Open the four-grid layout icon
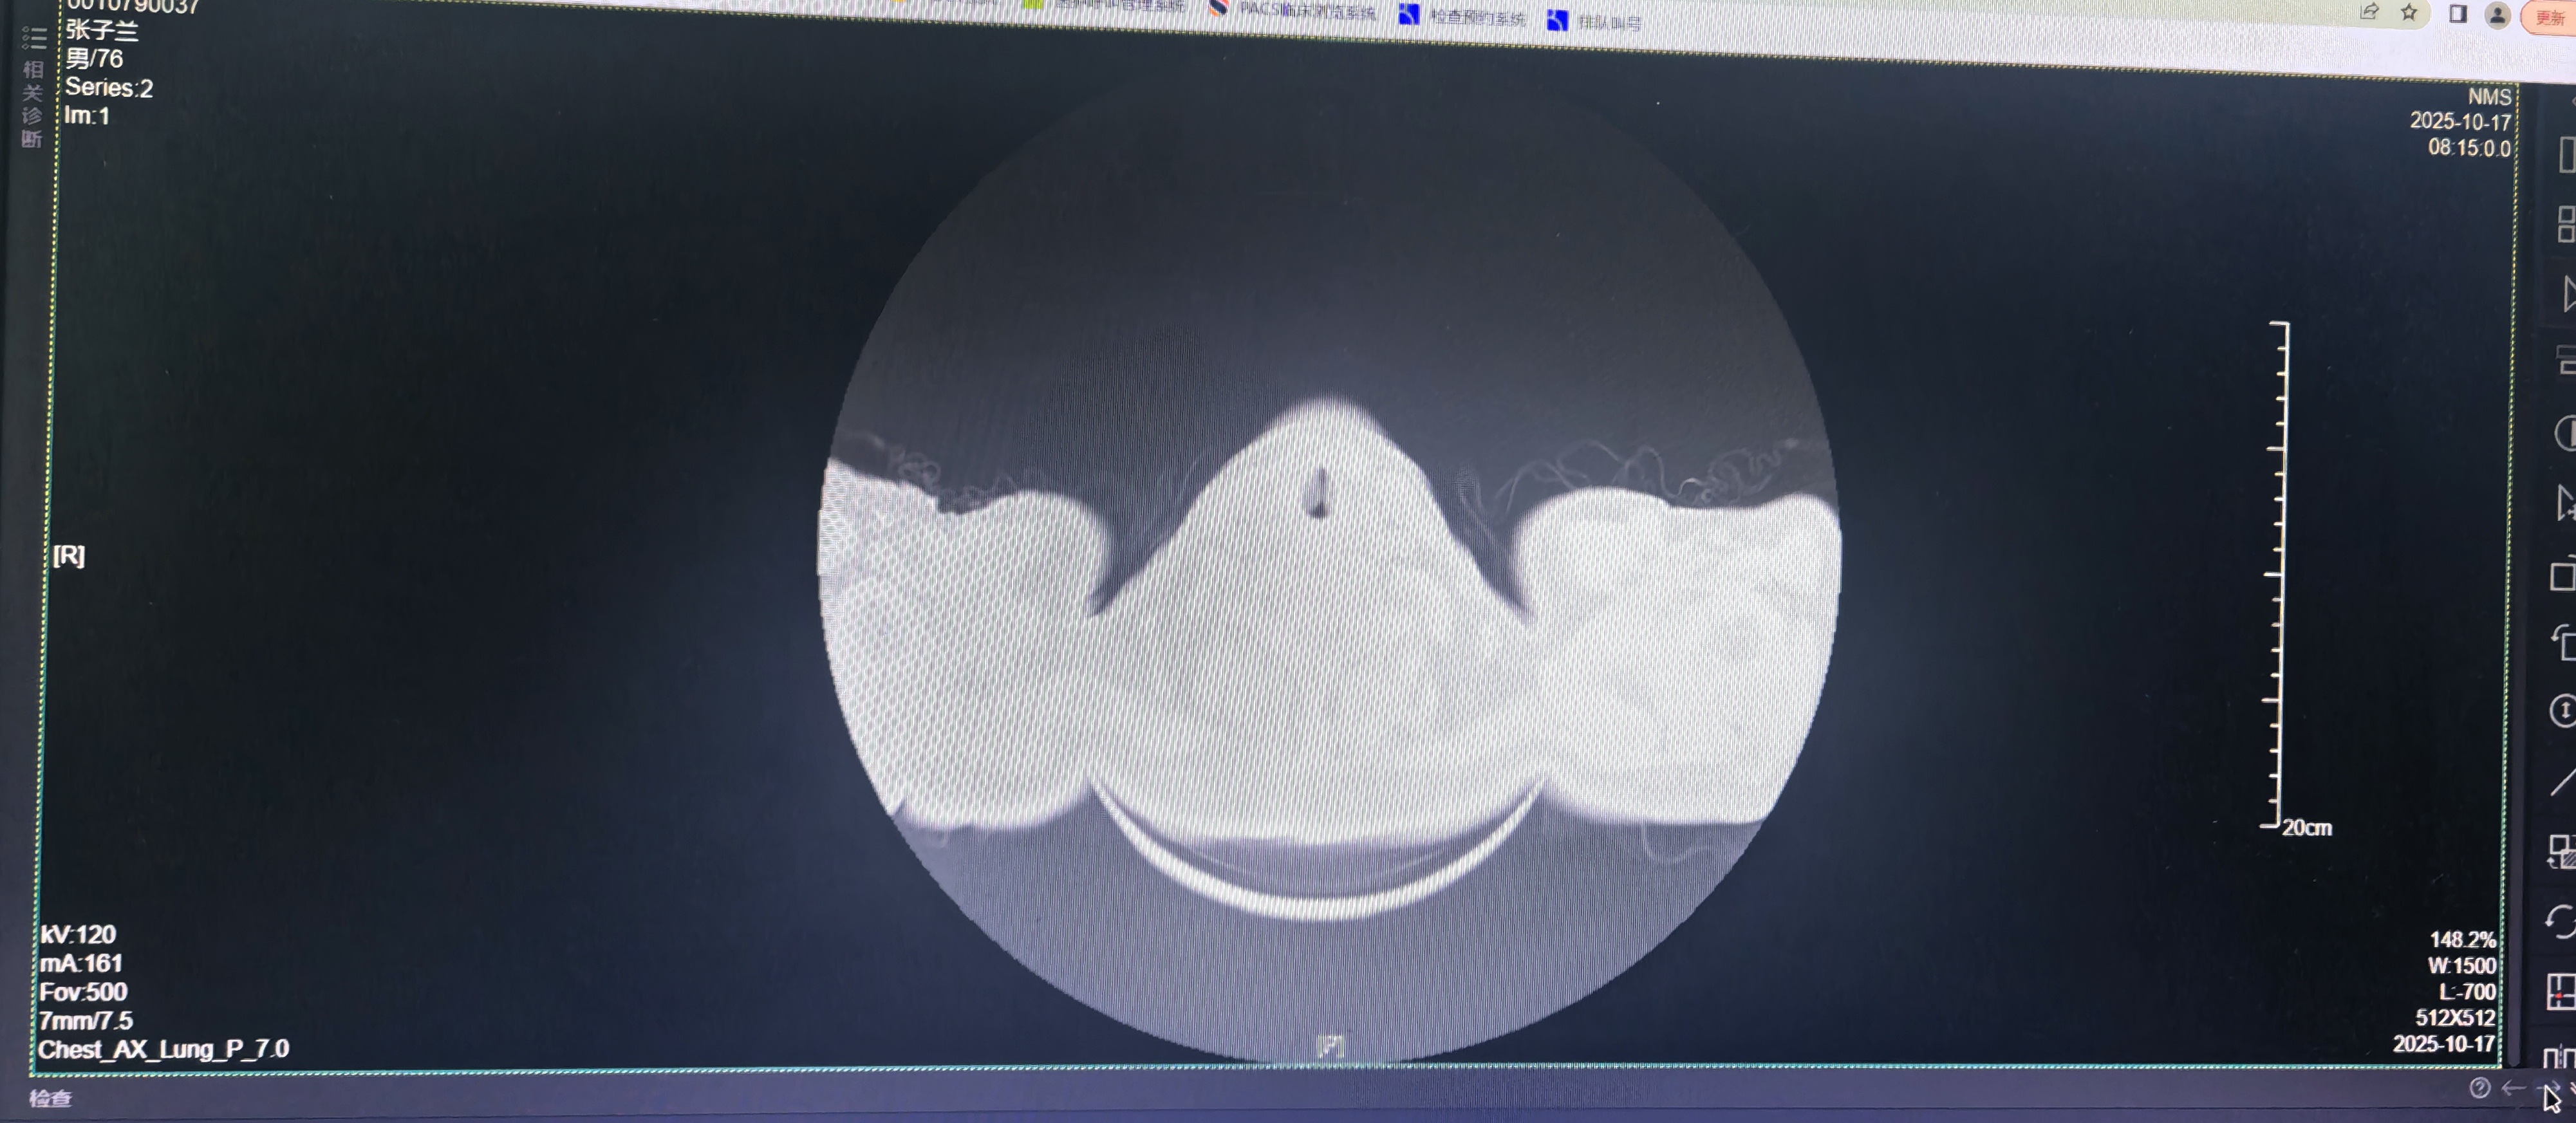 click(x=2566, y=224)
